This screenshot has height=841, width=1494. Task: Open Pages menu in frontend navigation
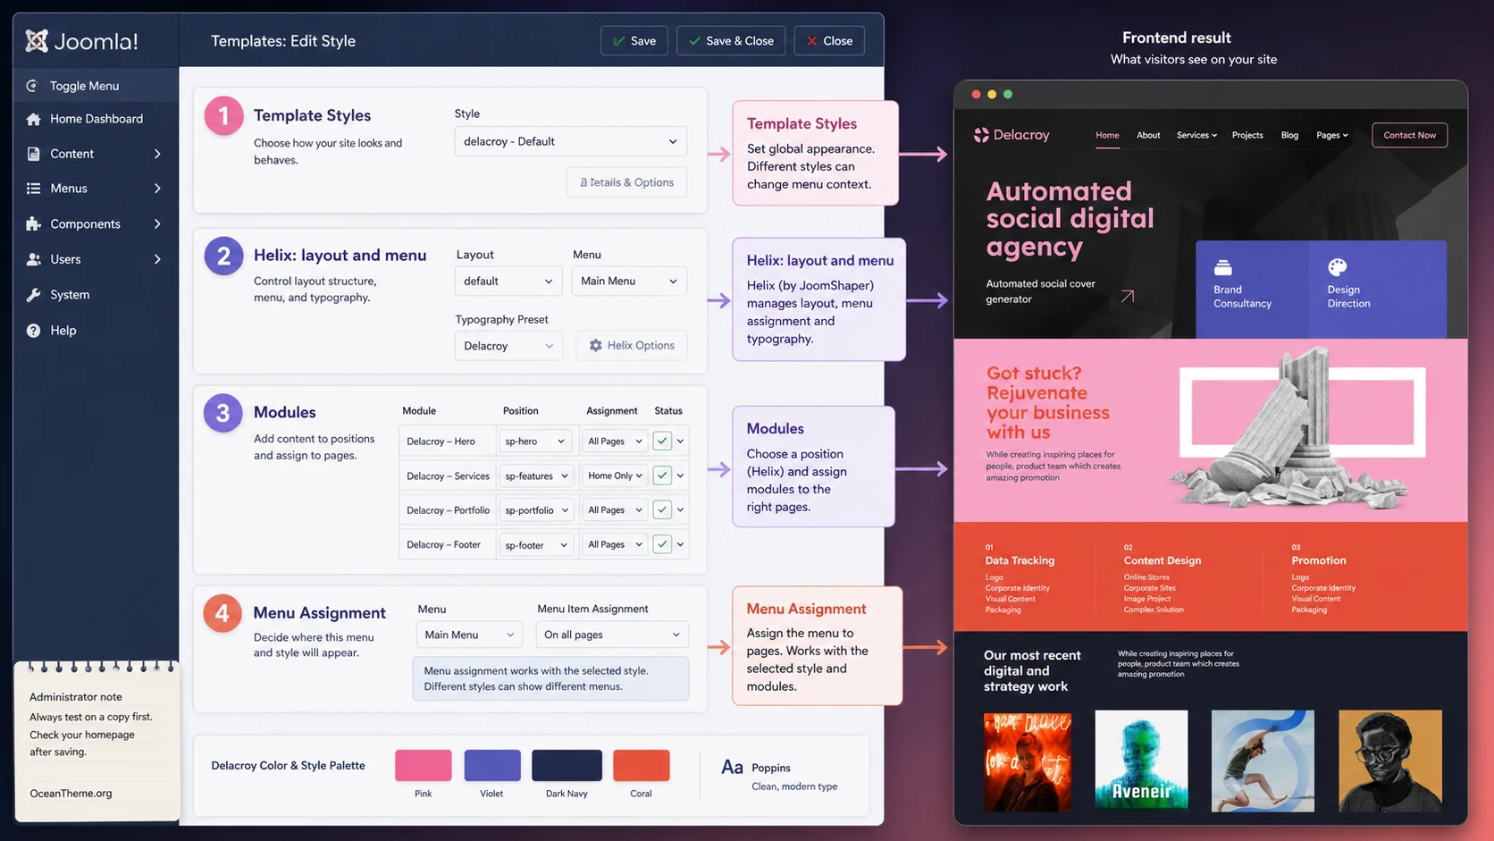(x=1331, y=135)
